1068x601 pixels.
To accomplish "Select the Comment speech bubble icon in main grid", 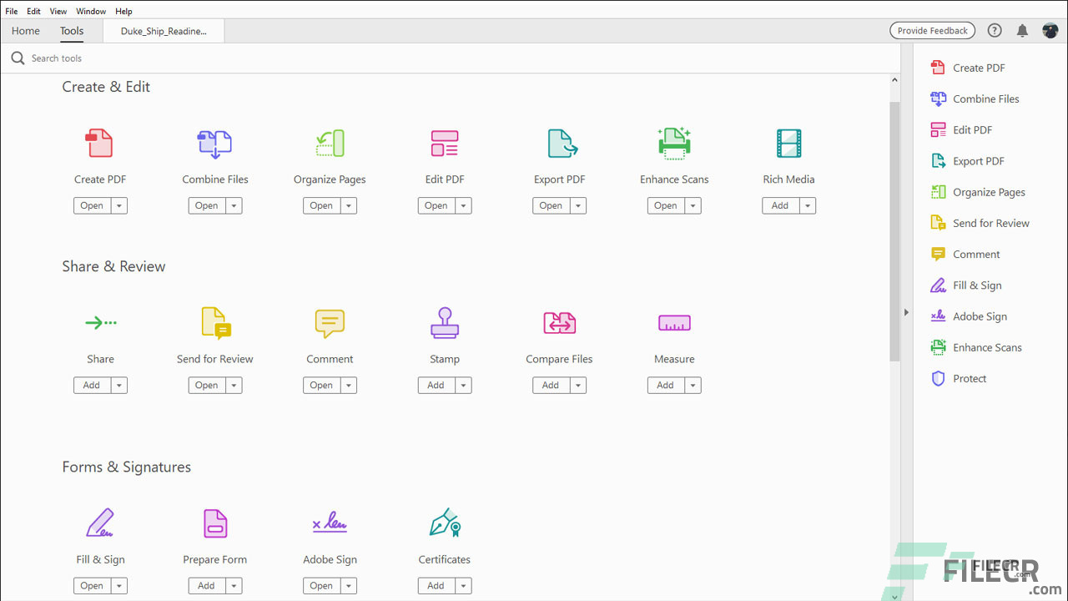I will pos(330,323).
